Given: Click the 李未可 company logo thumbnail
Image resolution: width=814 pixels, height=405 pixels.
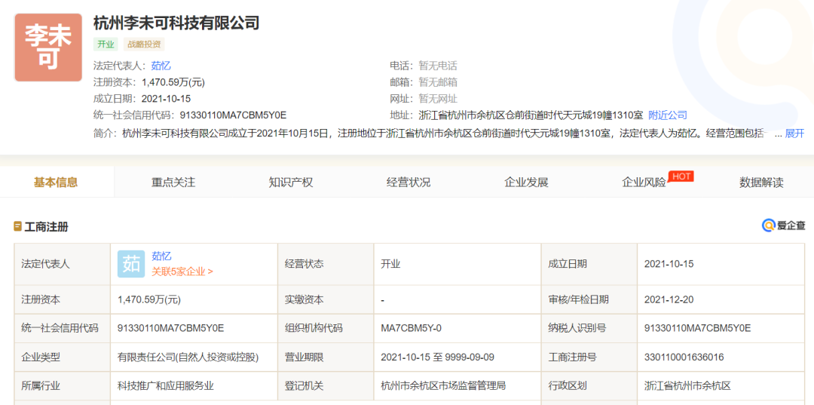Looking at the screenshot, I should click(x=48, y=48).
